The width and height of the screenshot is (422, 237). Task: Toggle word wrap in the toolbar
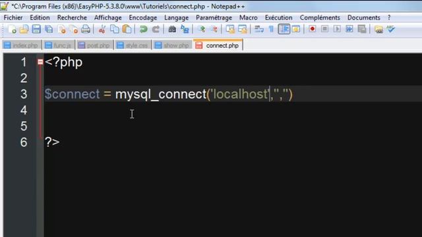pos(259,29)
